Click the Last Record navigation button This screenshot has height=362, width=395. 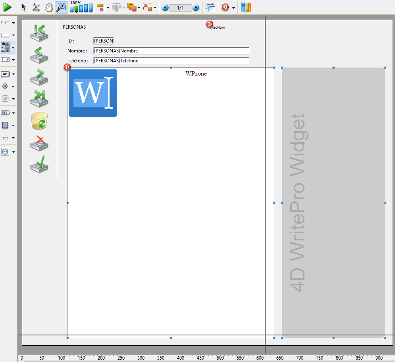(x=39, y=98)
